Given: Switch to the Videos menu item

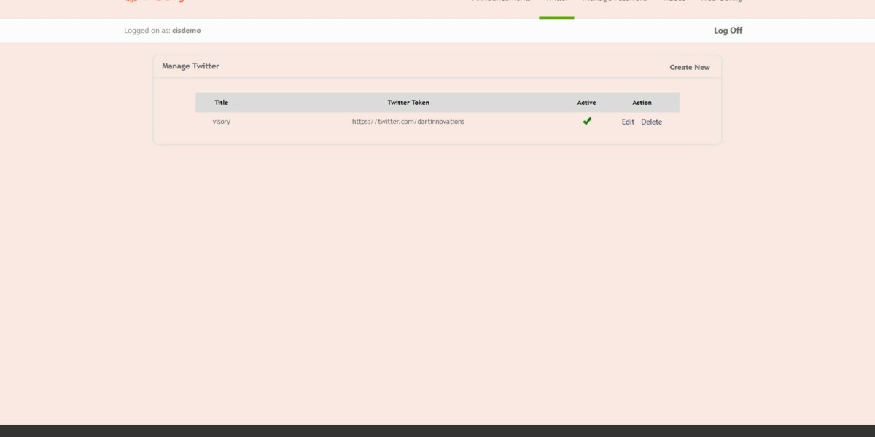Looking at the screenshot, I should pos(674,2).
